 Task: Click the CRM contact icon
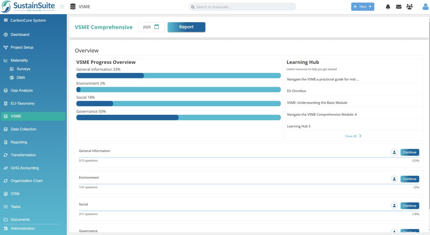click(6, 194)
